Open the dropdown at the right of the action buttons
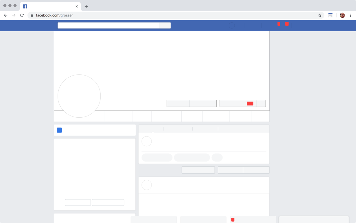 [x=261, y=103]
